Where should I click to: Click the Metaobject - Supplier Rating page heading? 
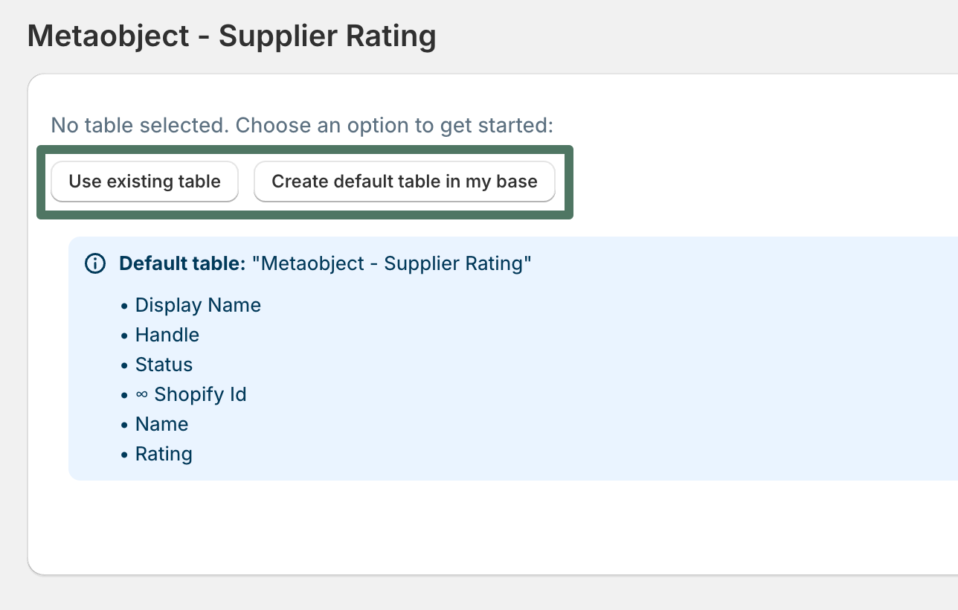click(x=231, y=36)
